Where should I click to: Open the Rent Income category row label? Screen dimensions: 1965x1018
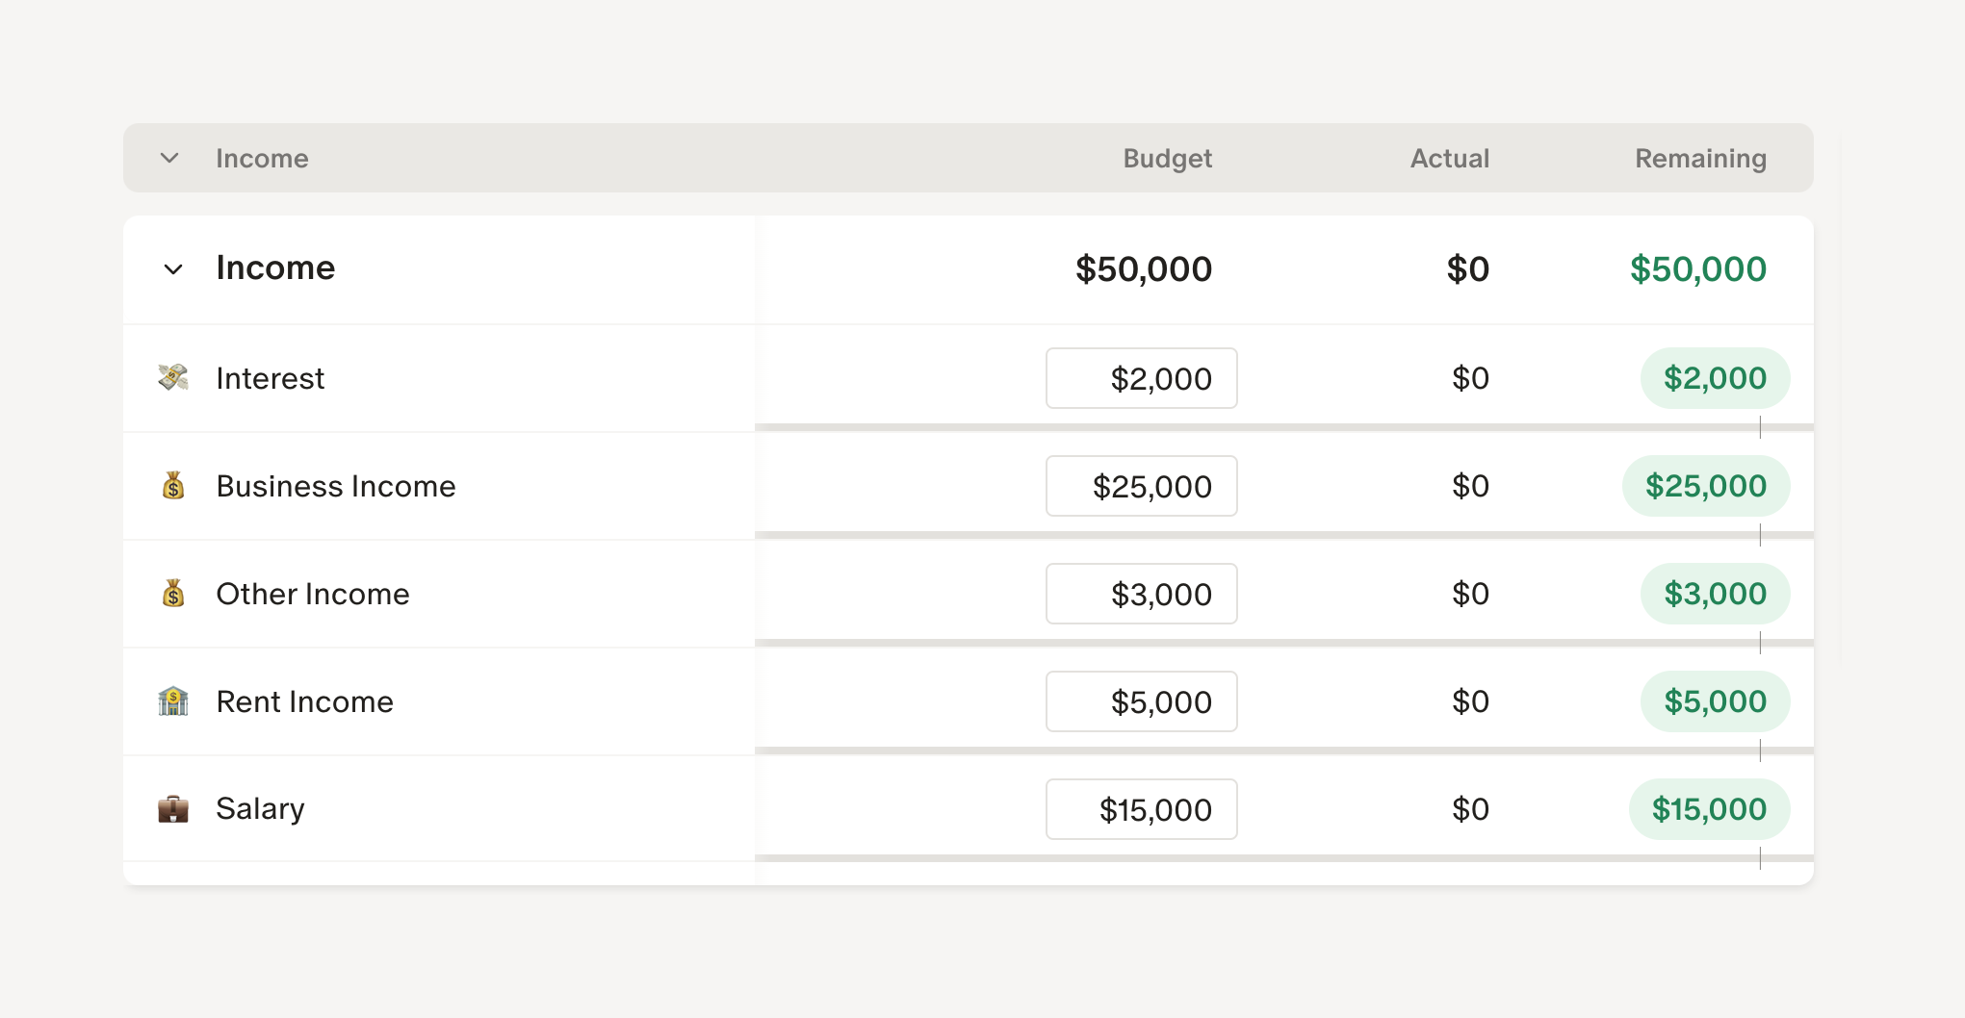point(304,701)
